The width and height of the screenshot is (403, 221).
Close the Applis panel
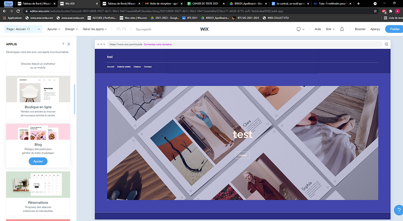(69, 44)
